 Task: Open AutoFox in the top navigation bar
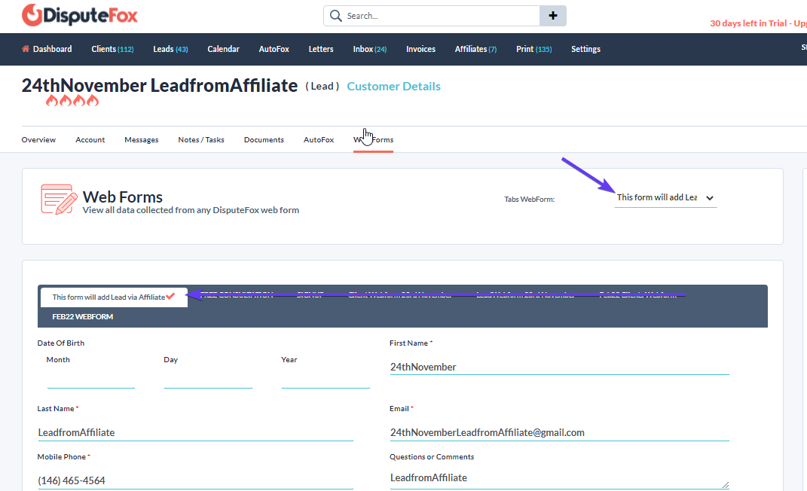(x=274, y=49)
